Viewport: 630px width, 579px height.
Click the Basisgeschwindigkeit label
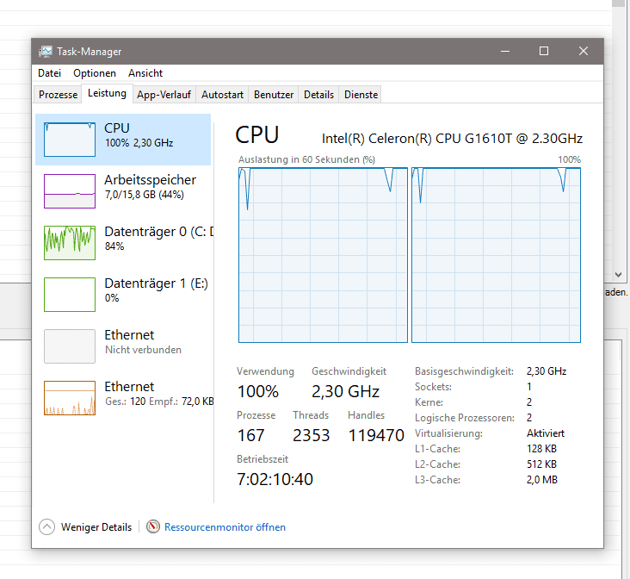tap(464, 371)
